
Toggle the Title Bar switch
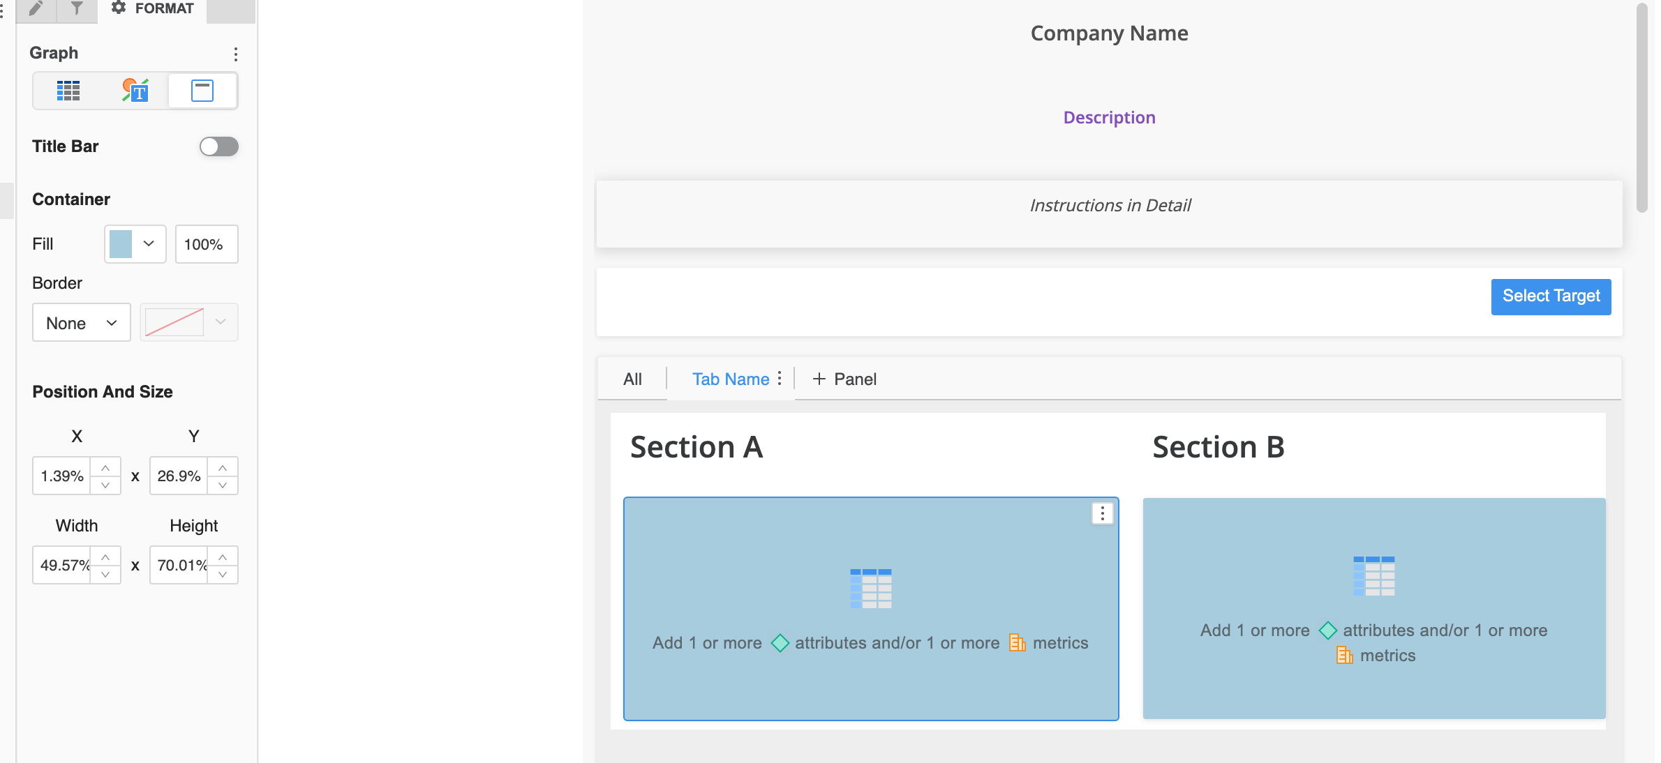(x=218, y=146)
